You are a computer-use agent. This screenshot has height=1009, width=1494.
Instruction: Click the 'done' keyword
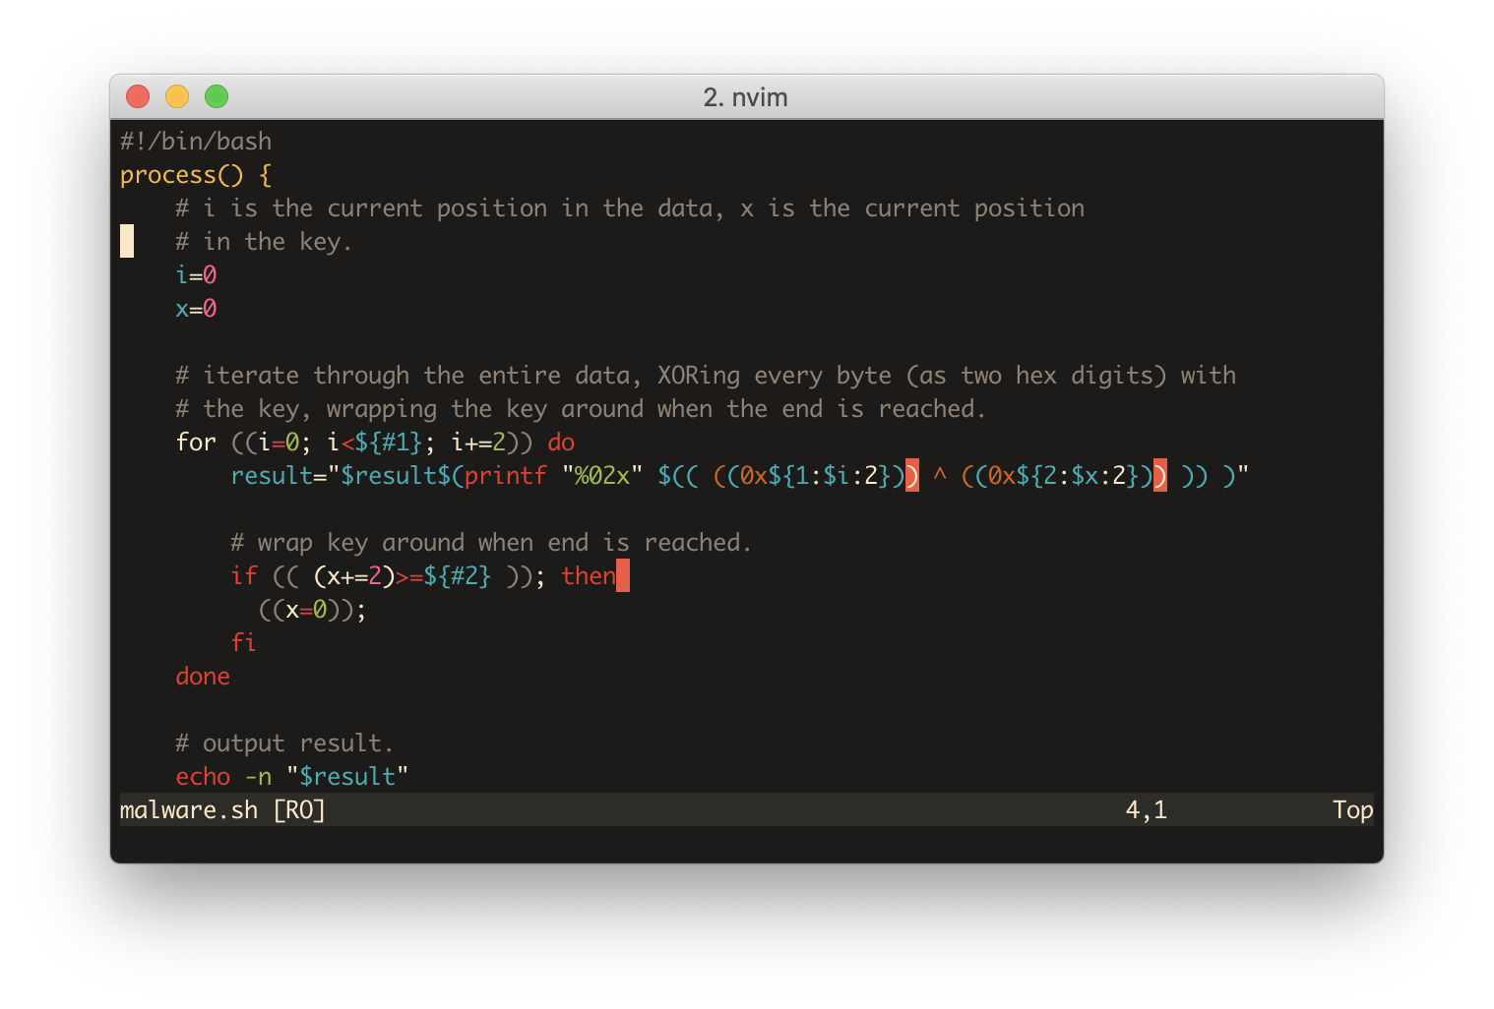click(203, 677)
